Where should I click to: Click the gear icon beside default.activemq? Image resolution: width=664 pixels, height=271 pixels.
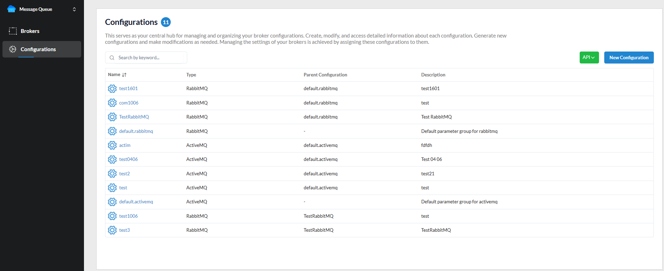pos(112,202)
